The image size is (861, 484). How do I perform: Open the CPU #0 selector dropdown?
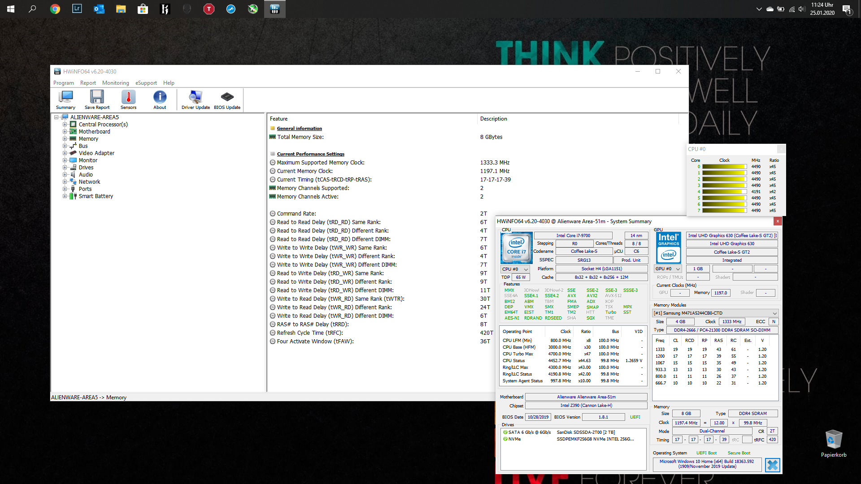click(515, 269)
